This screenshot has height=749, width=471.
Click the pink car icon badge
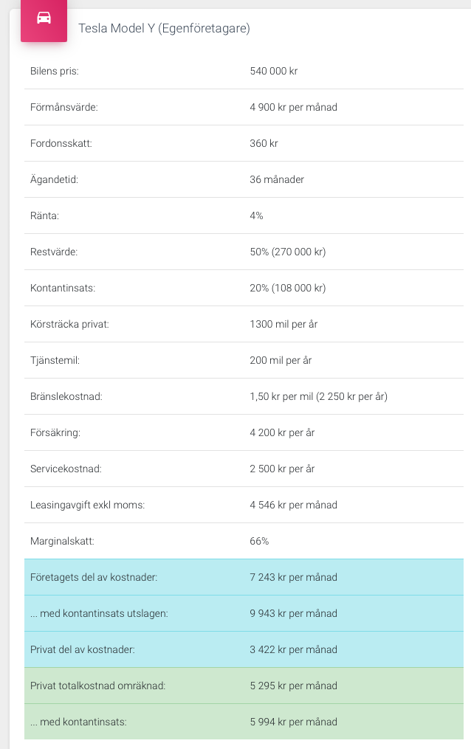(44, 19)
